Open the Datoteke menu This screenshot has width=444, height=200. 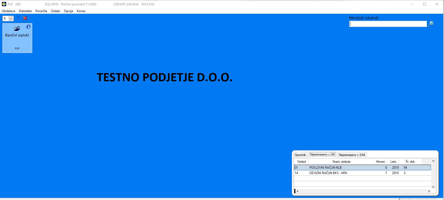(25, 11)
